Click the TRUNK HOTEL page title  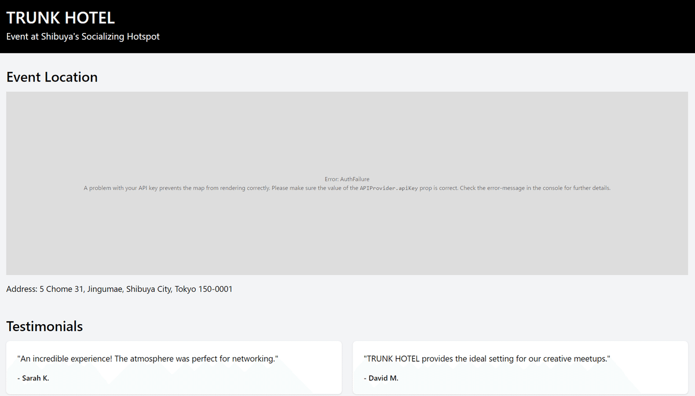[x=61, y=17]
